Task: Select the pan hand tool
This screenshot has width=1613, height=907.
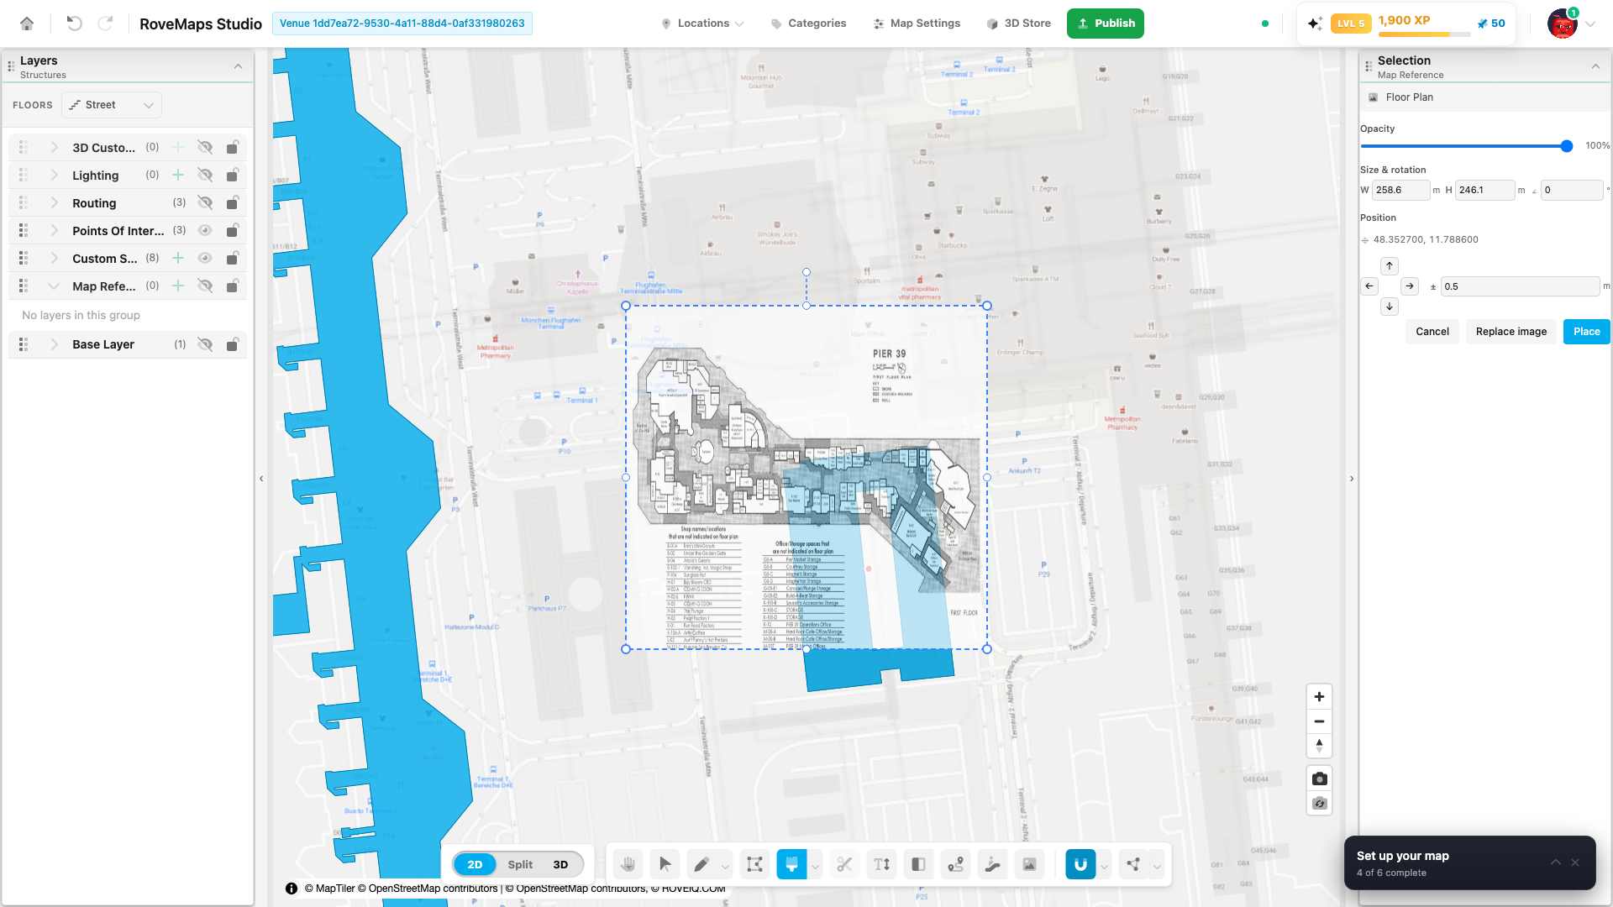Action: pos(628,864)
